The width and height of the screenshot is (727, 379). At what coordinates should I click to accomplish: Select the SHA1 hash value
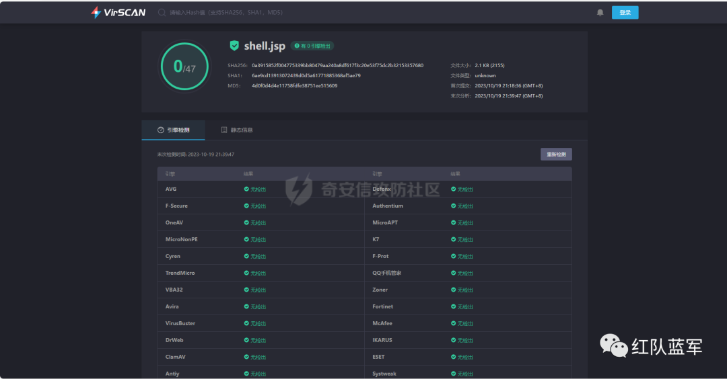pos(306,75)
